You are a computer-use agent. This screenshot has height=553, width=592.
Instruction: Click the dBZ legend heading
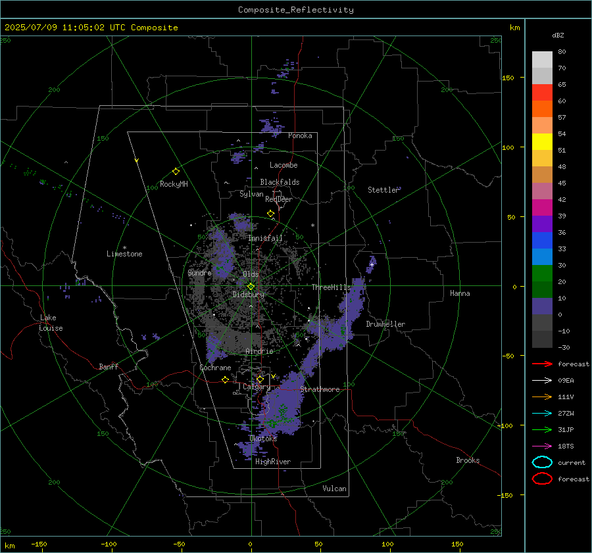coord(558,36)
